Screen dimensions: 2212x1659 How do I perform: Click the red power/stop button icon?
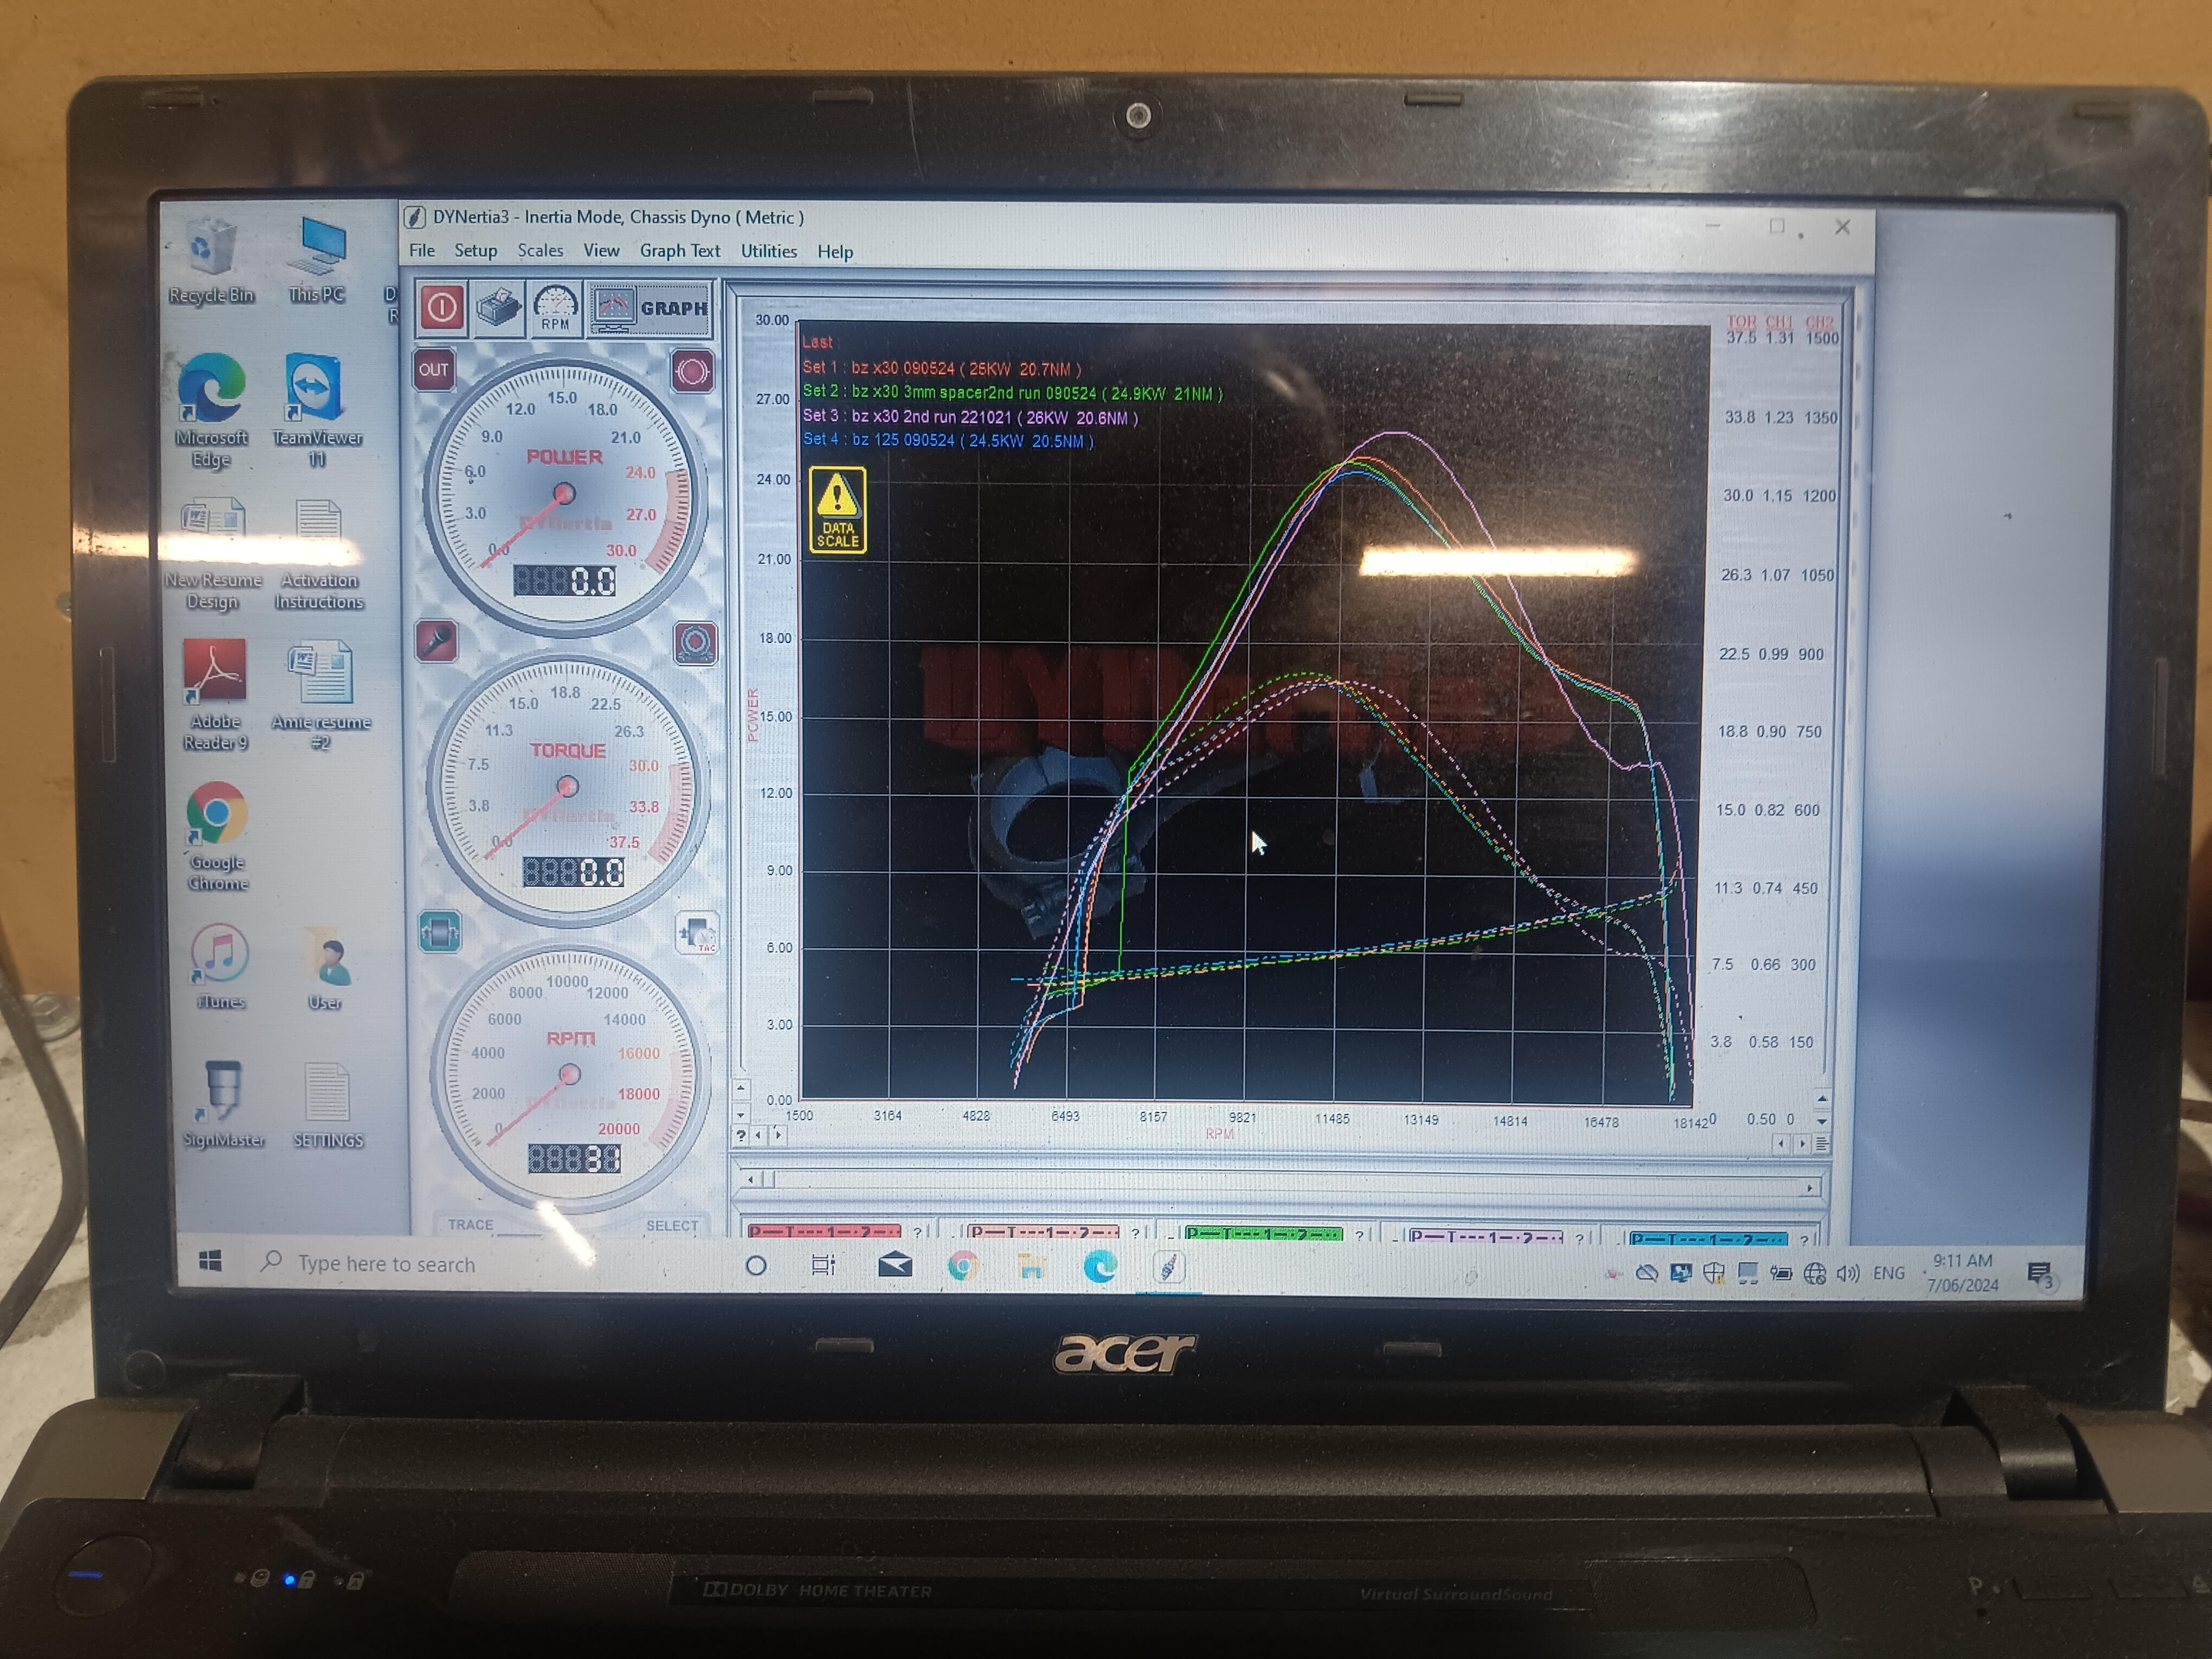(442, 307)
